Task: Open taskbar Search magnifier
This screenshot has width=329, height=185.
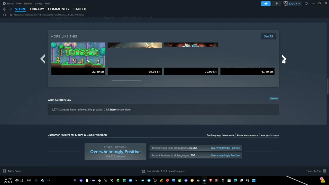Action: [248, 180]
